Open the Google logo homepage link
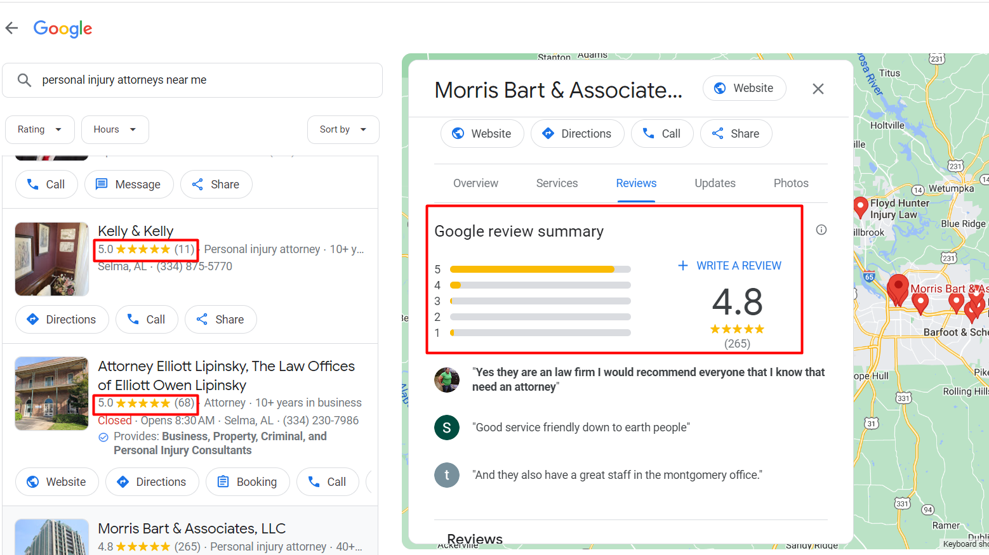989x555 pixels. tap(63, 29)
